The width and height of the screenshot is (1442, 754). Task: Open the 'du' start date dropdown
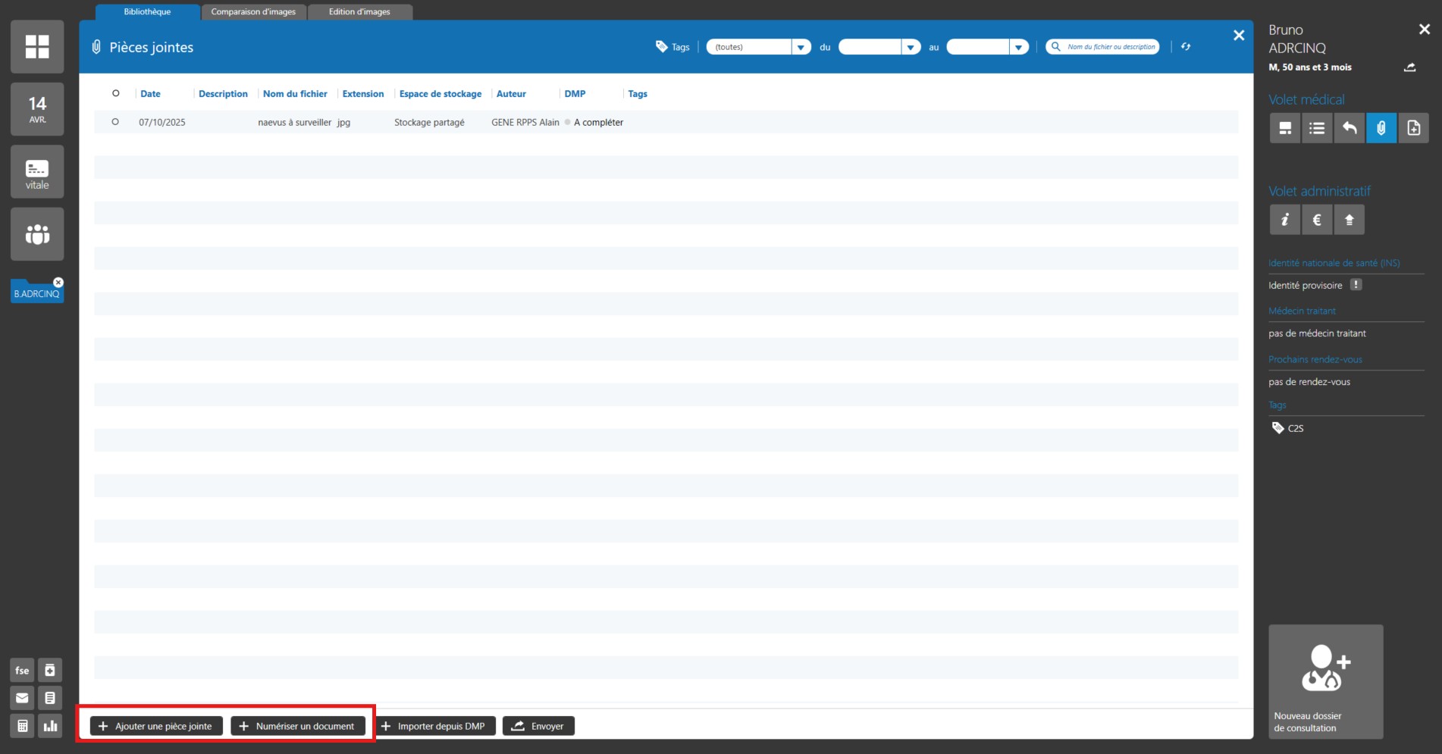click(x=911, y=47)
